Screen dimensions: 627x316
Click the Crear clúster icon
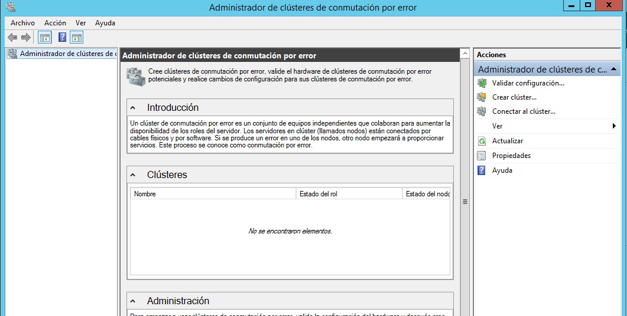click(x=482, y=97)
